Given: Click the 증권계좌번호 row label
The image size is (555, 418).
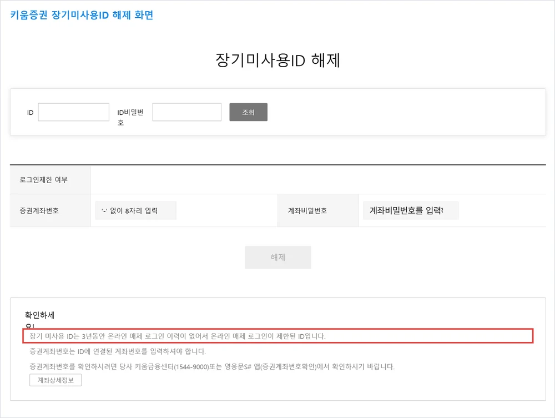Looking at the screenshot, I should click(39, 210).
